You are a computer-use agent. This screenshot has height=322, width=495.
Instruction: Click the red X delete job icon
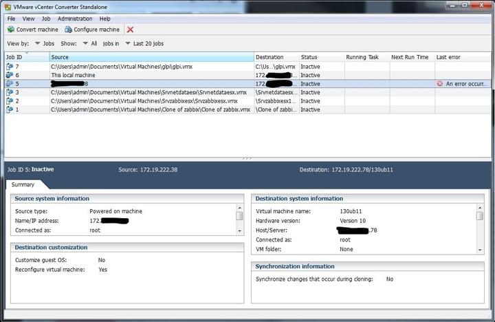(130, 30)
